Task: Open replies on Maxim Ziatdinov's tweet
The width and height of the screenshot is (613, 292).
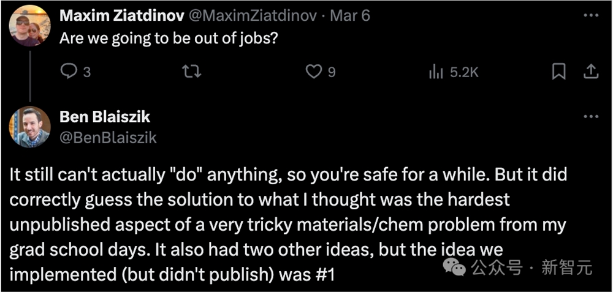Action: click(x=69, y=72)
